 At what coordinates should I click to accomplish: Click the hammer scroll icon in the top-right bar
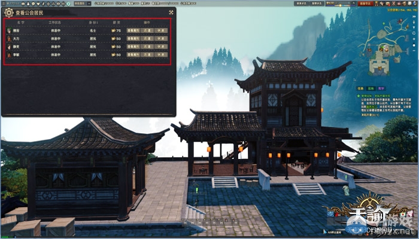click(x=382, y=4)
